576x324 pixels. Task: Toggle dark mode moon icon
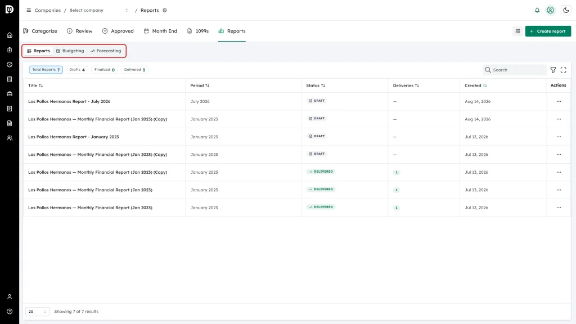566,10
